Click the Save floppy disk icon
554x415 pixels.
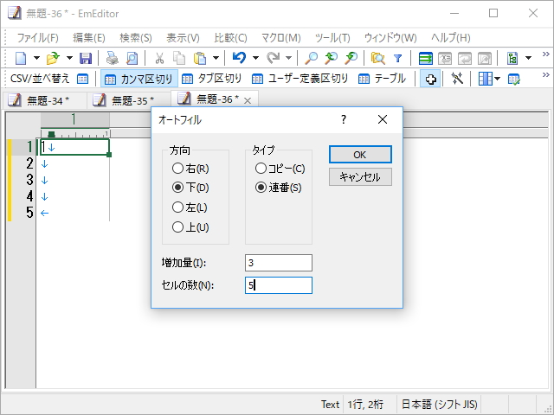86,58
